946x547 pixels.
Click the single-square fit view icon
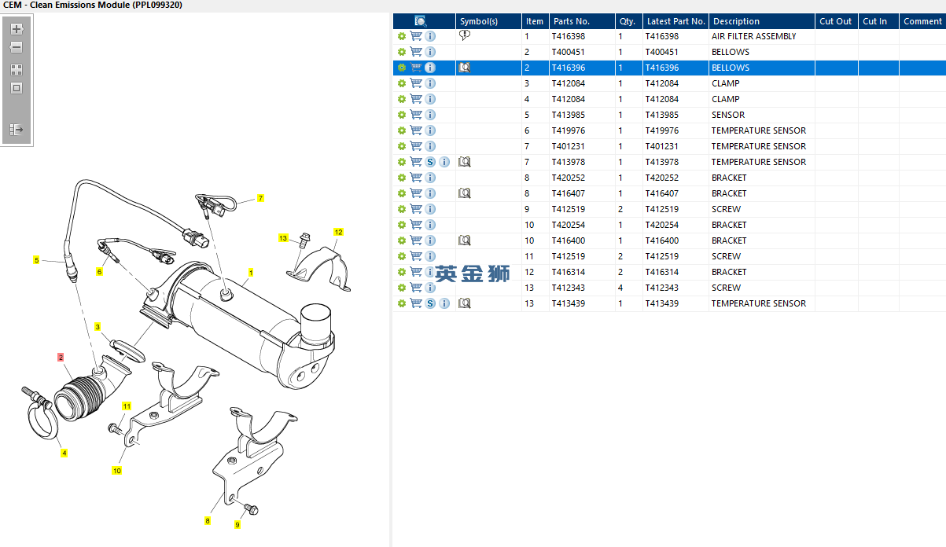pyautogui.click(x=17, y=88)
